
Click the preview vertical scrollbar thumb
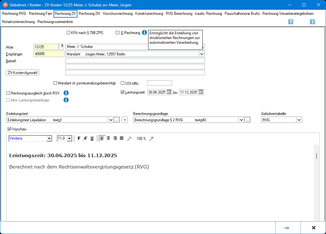[x=317, y=156]
